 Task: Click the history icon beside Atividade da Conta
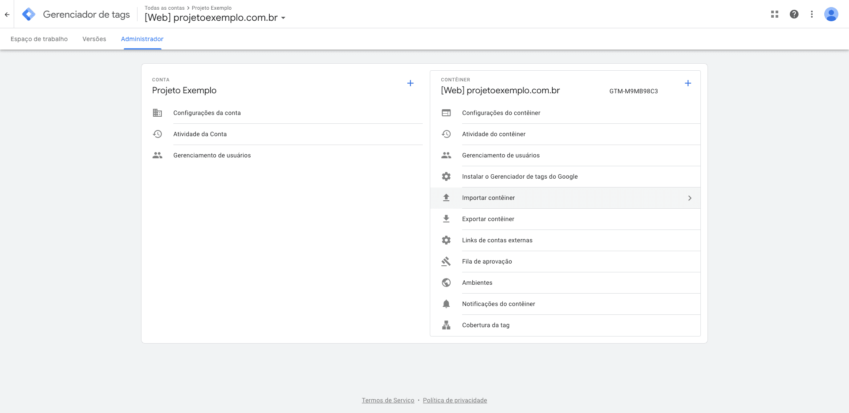point(157,134)
